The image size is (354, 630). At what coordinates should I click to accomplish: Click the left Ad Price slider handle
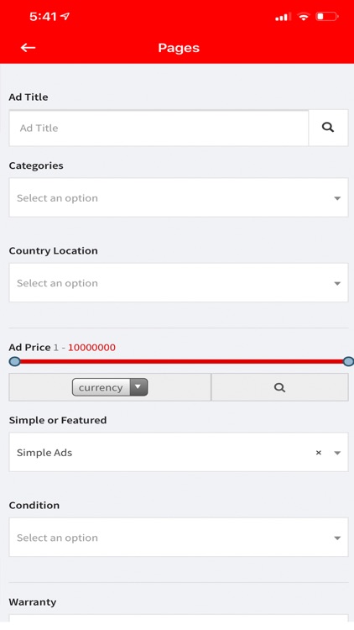pyautogui.click(x=14, y=361)
